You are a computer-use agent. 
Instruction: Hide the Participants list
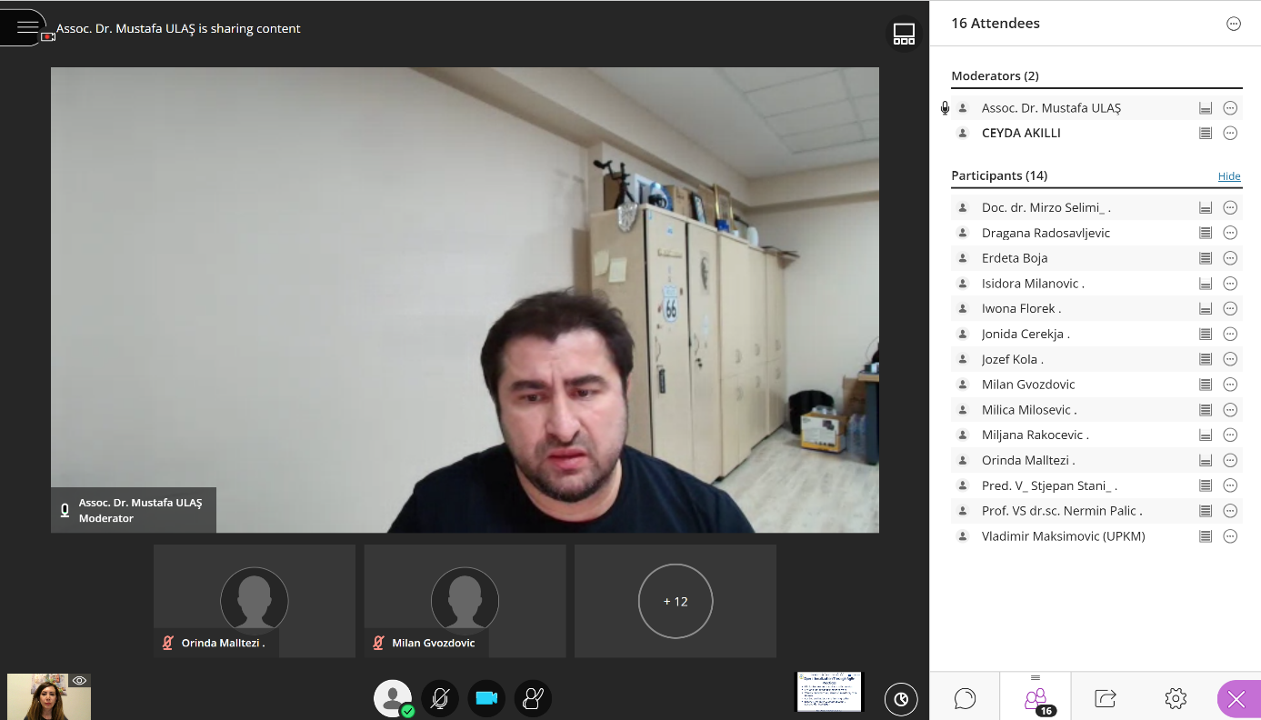click(1229, 176)
